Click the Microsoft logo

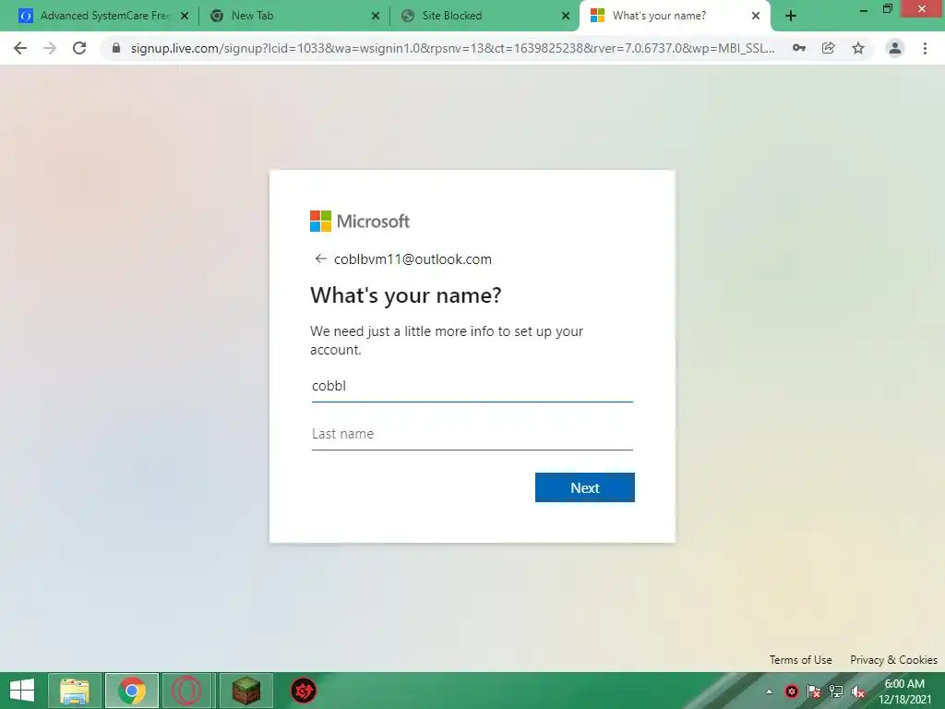click(360, 222)
